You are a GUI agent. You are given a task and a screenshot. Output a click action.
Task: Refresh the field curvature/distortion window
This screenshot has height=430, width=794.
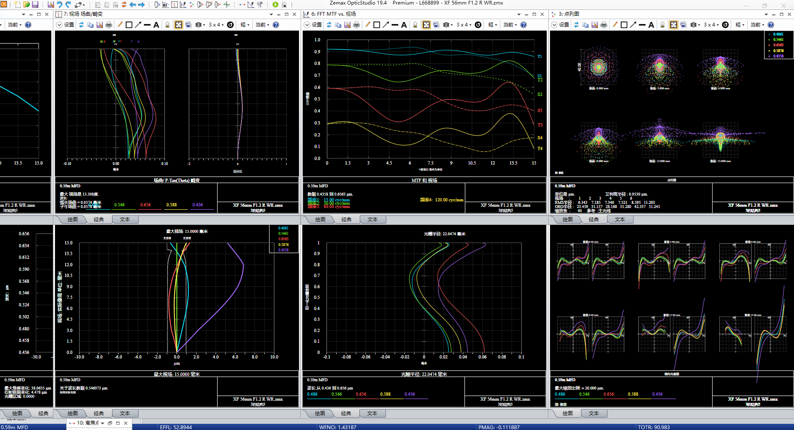[x=81, y=25]
